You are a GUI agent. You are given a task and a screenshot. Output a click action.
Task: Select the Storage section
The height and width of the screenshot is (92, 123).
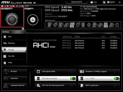coord(14,50)
